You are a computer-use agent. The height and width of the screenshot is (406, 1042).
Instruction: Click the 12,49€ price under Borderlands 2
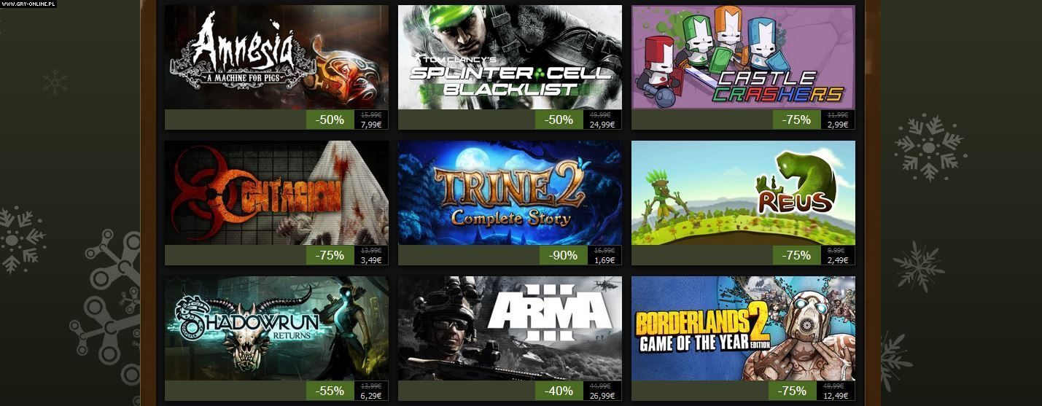click(835, 396)
